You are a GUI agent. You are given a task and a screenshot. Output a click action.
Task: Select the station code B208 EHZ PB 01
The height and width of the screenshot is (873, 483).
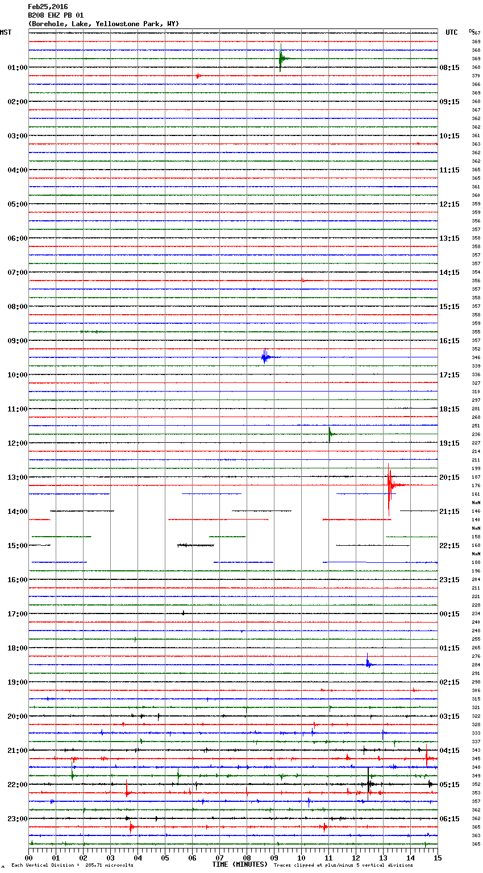coord(56,15)
